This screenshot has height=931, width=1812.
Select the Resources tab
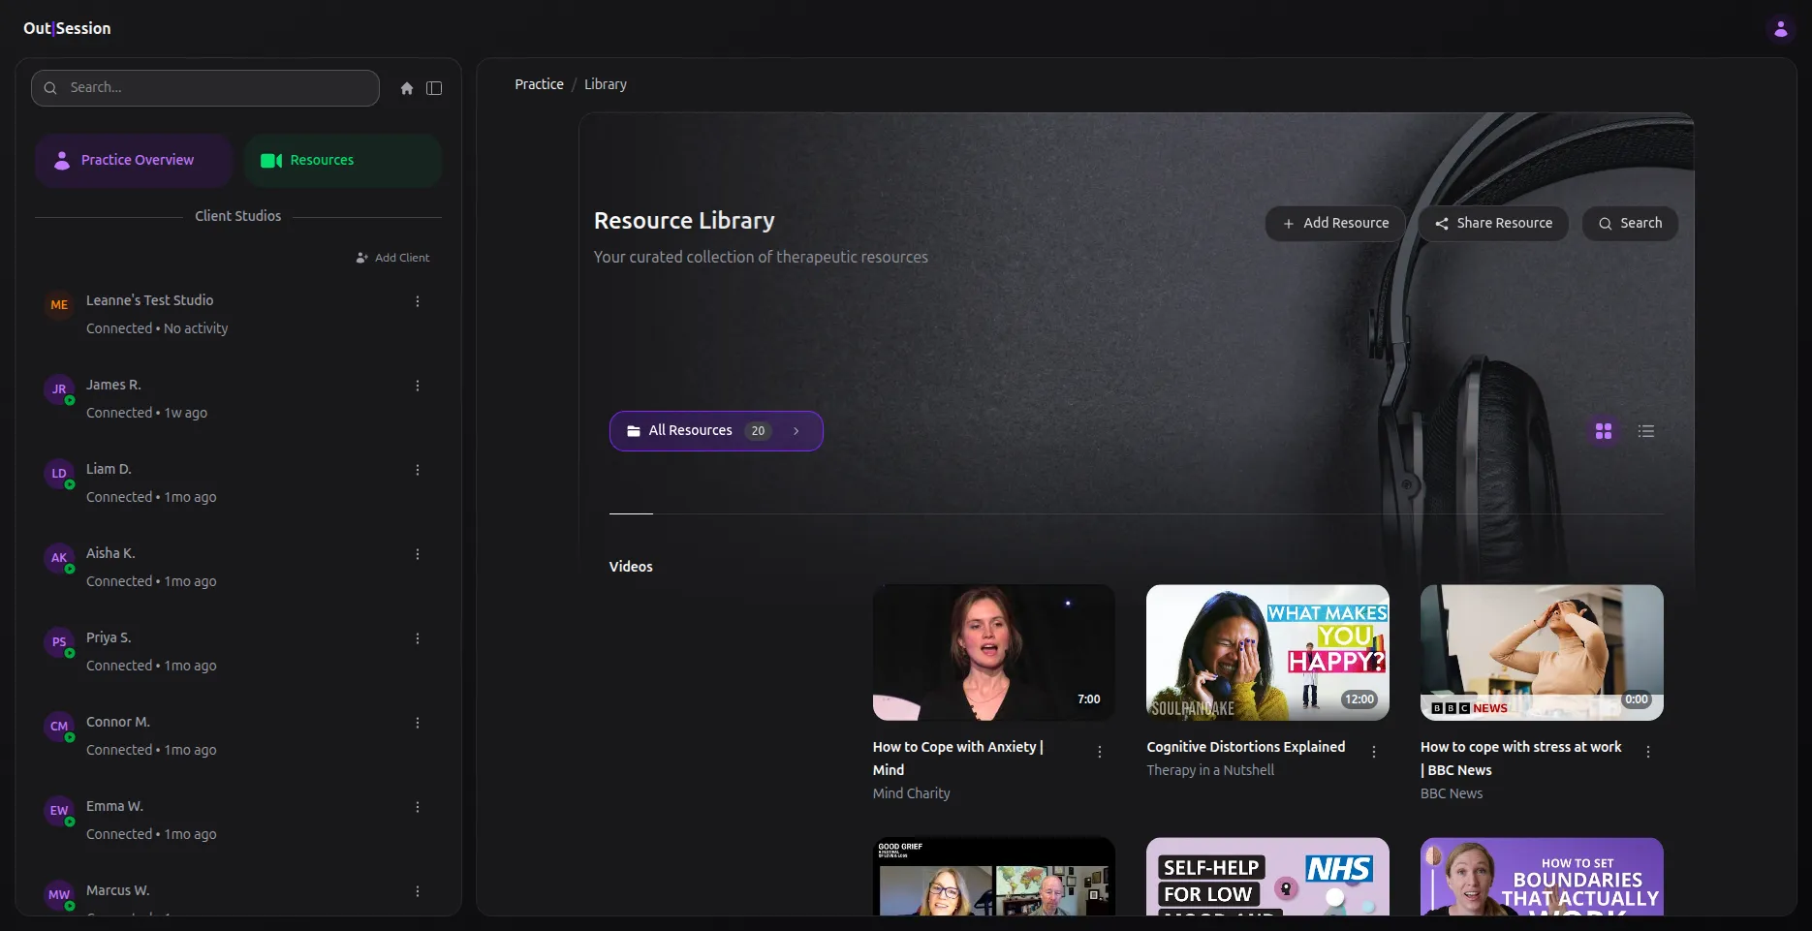tap(343, 161)
